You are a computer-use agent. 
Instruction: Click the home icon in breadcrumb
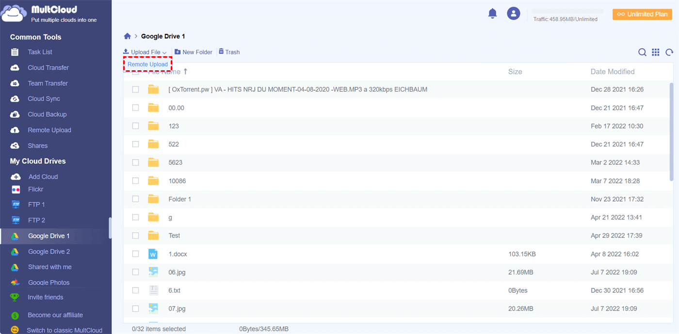point(128,36)
